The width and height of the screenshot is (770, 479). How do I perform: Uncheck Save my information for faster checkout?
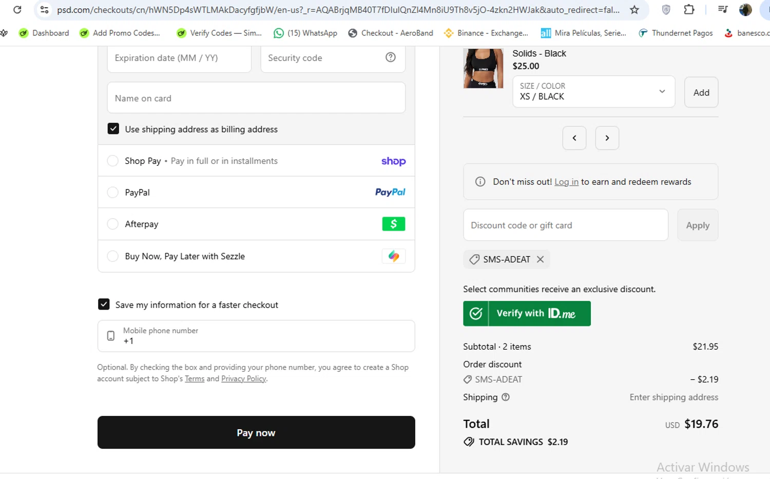click(104, 304)
